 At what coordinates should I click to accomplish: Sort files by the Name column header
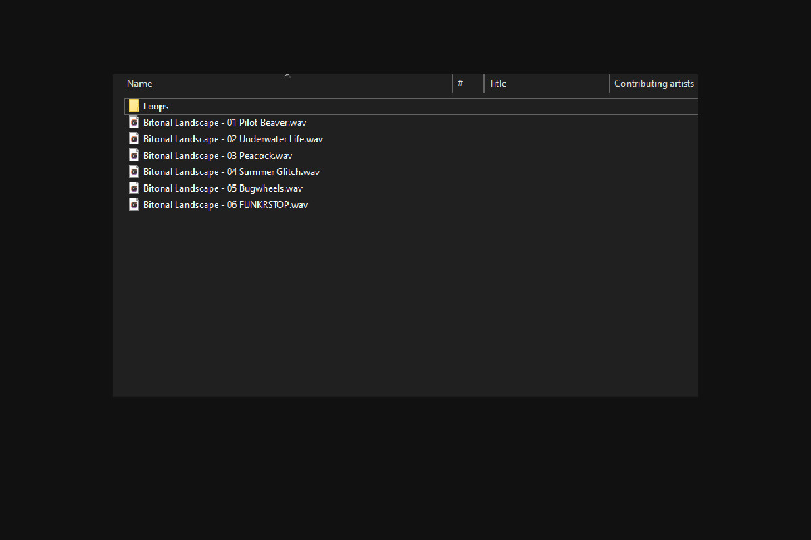pos(288,84)
